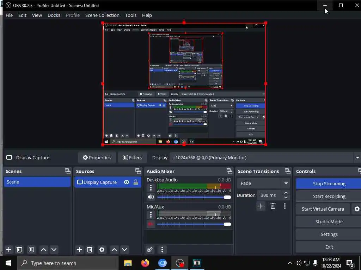Click Stop Streaming button

click(x=329, y=184)
